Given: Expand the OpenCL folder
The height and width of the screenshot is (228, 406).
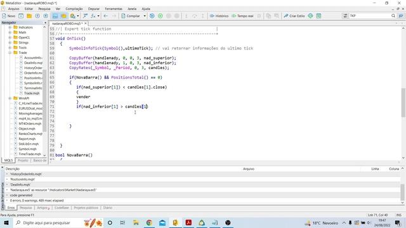Looking at the screenshot, I should [10, 37].
